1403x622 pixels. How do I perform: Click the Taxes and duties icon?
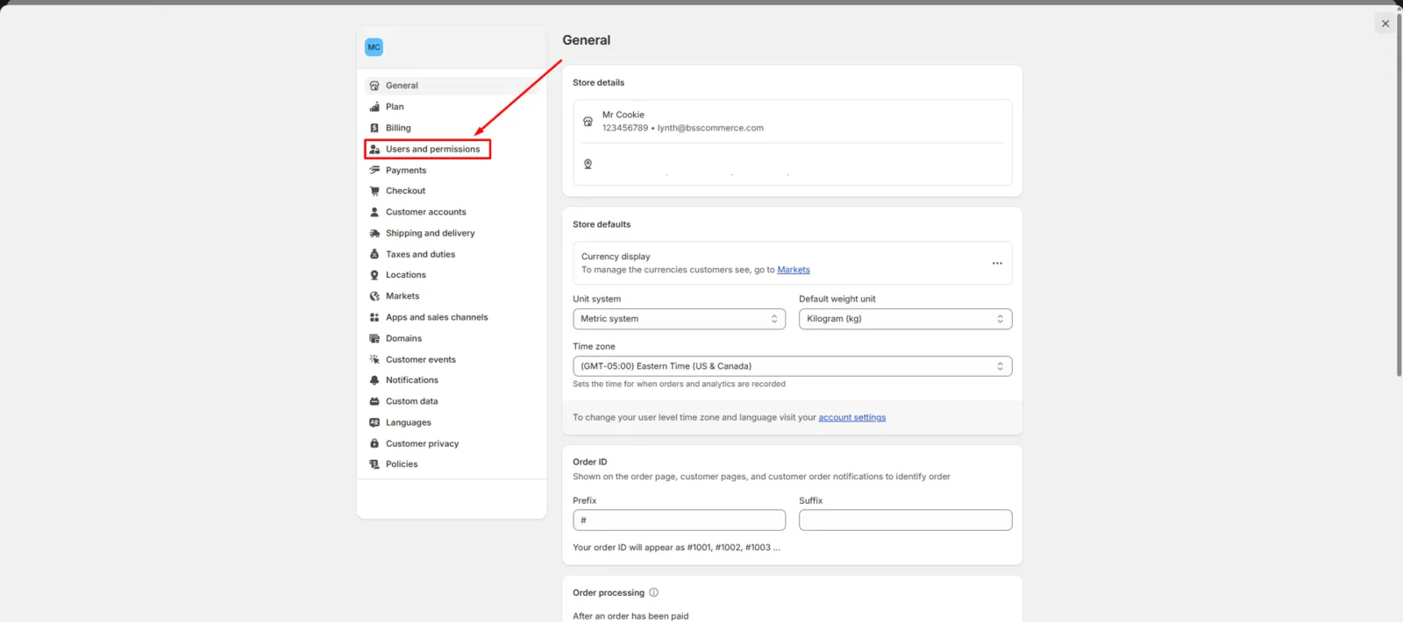pyautogui.click(x=374, y=254)
